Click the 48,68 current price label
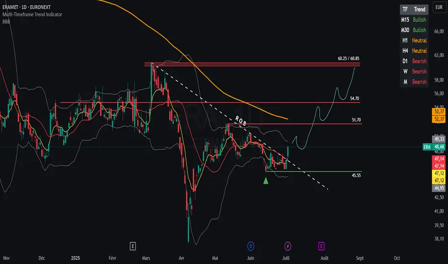Viewport: 448px width, 264px height. pos(439,147)
